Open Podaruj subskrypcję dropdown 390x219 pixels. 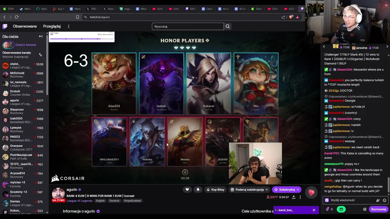click(x=250, y=189)
